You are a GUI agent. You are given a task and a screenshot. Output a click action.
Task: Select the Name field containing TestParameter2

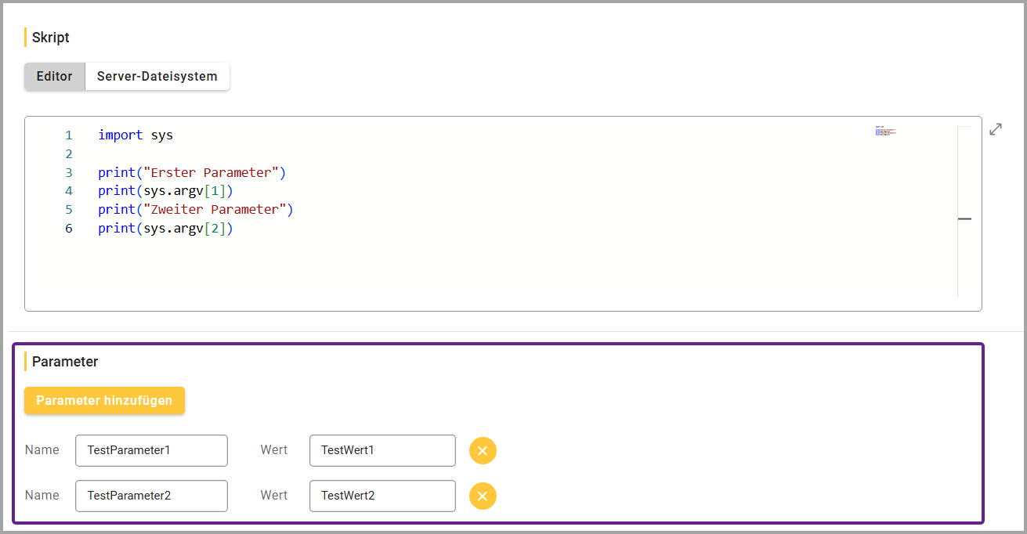(151, 496)
